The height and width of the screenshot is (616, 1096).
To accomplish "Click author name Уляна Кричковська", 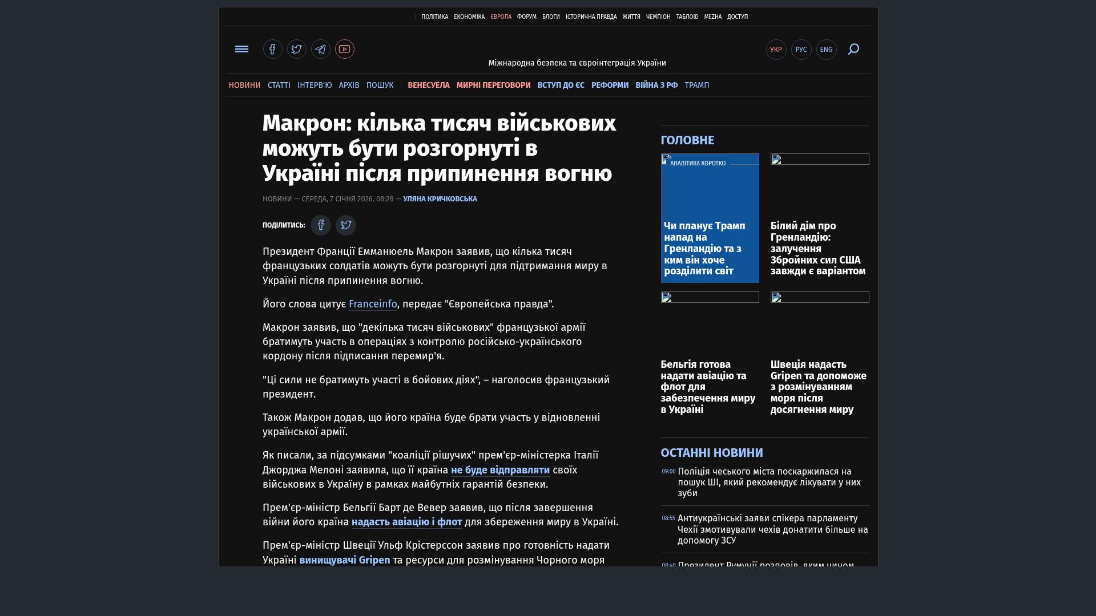I will tap(440, 199).
